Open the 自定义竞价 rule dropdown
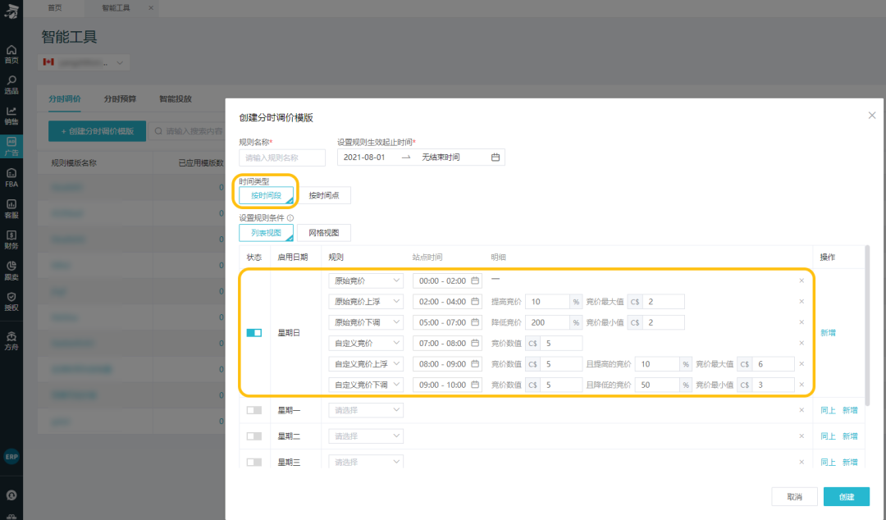The height and width of the screenshot is (520, 886). click(366, 343)
